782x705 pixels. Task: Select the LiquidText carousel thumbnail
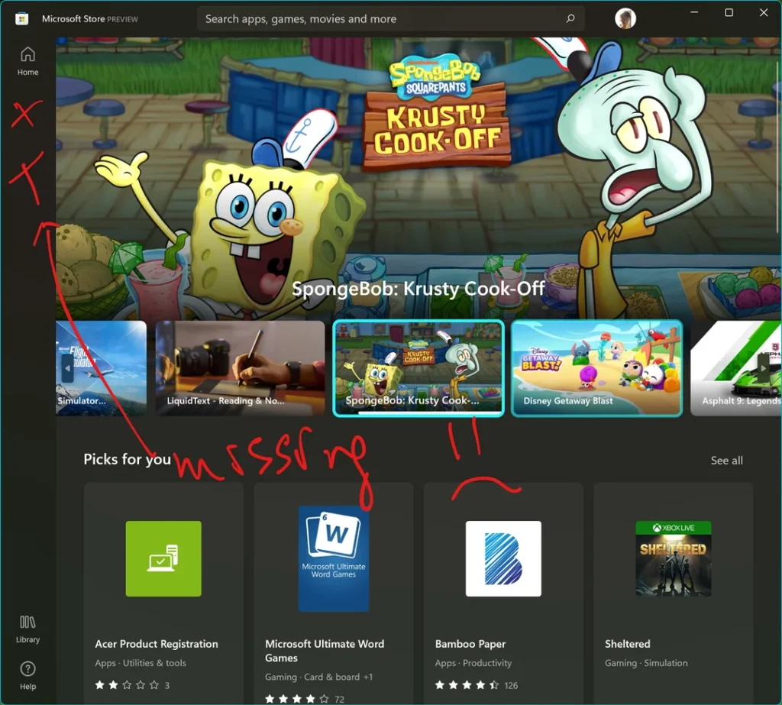pos(240,368)
